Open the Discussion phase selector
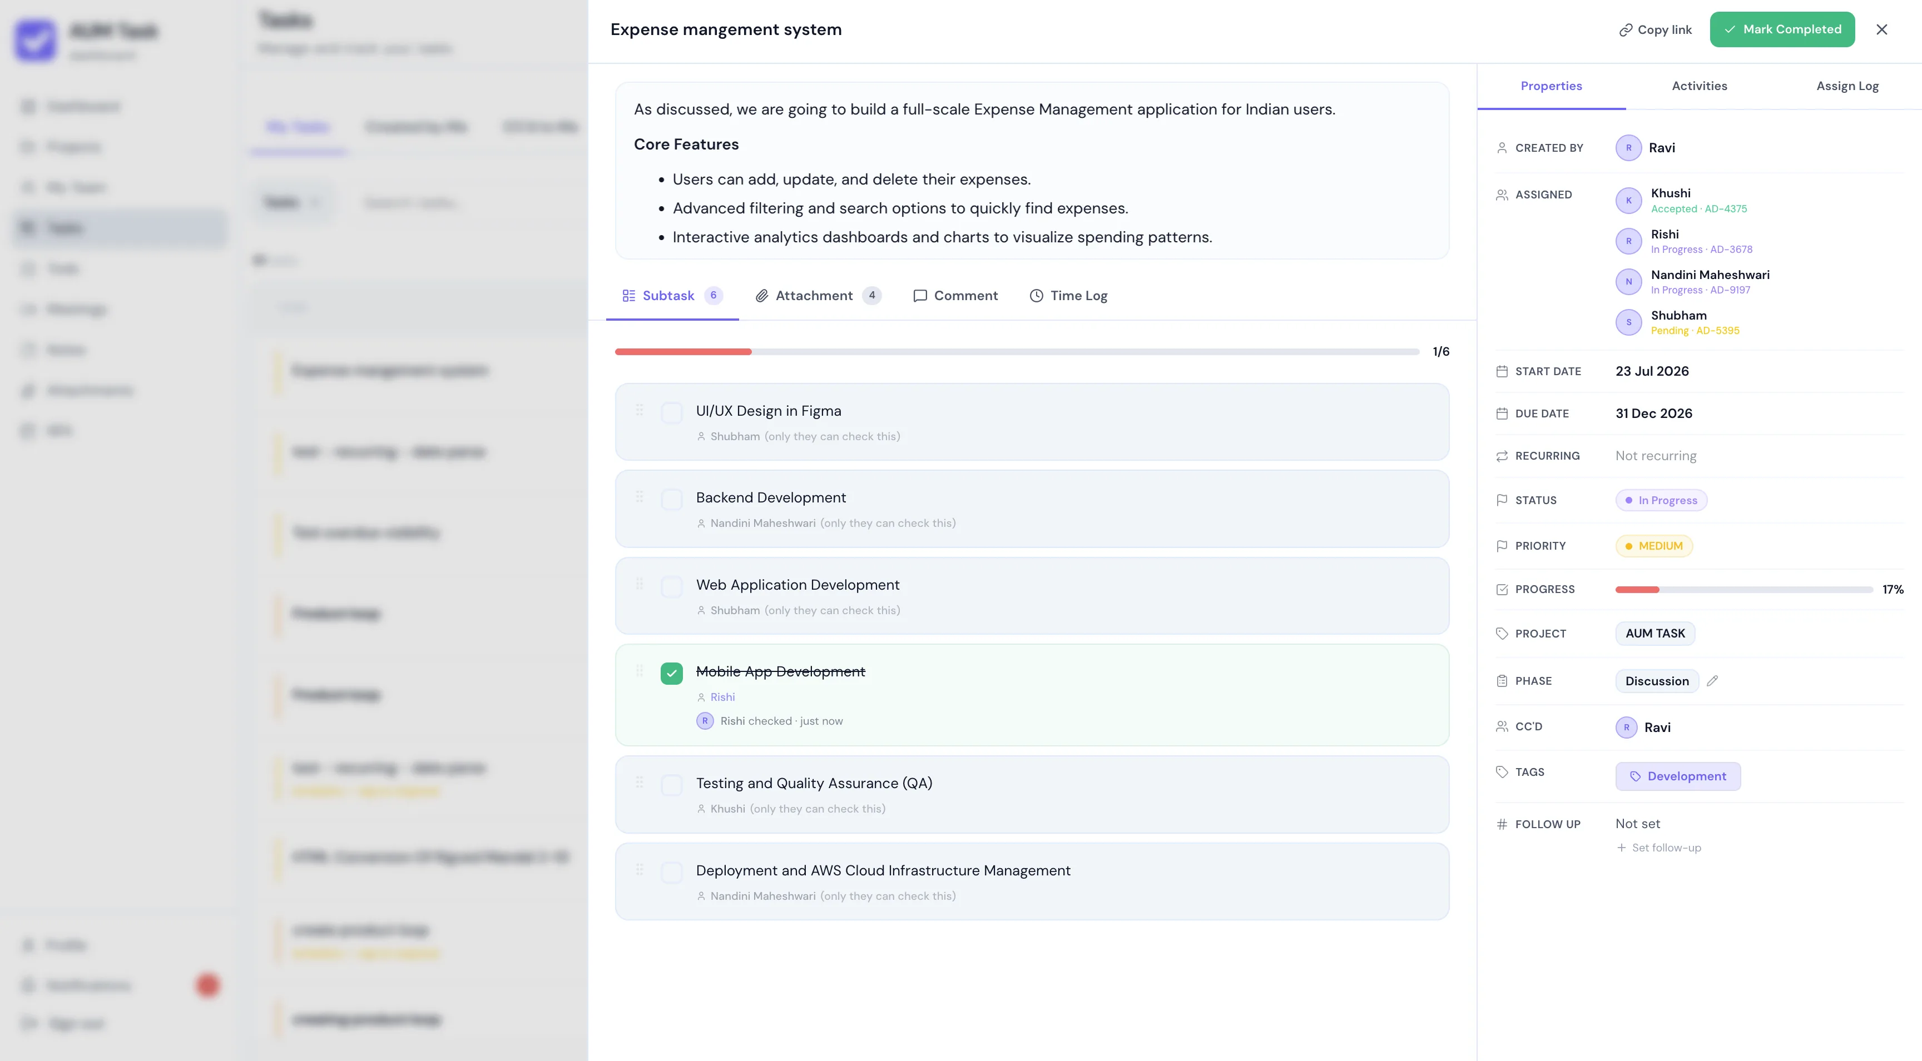Screen dimensions: 1922x1061 pyautogui.click(x=1657, y=681)
